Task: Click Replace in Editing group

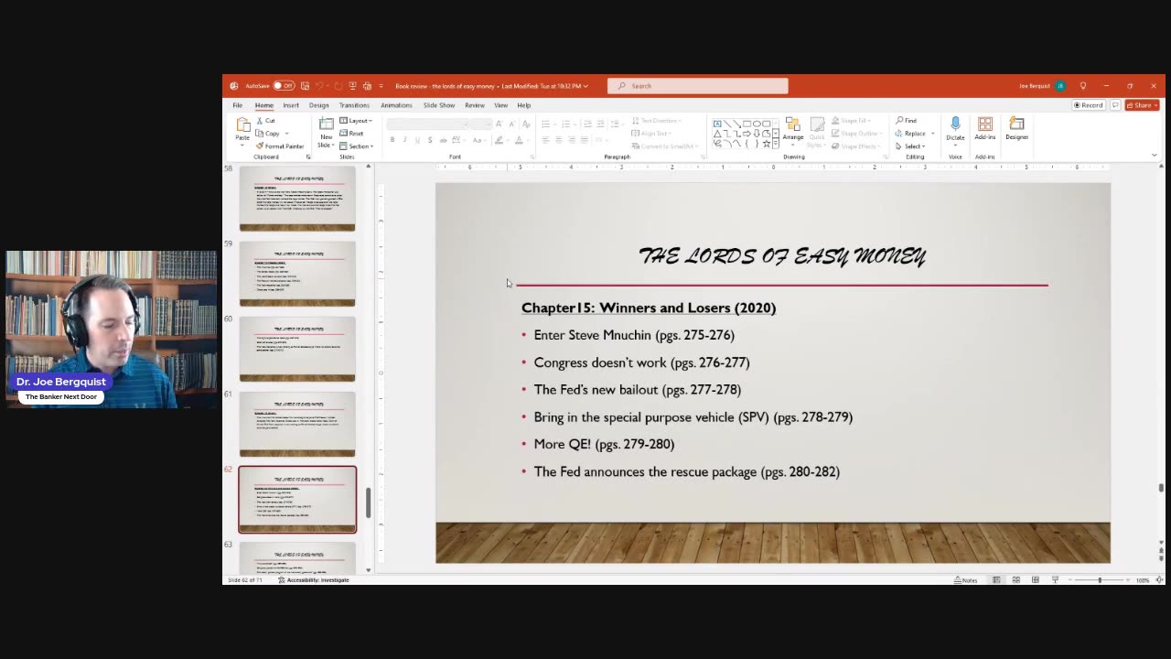Action: coord(911,134)
